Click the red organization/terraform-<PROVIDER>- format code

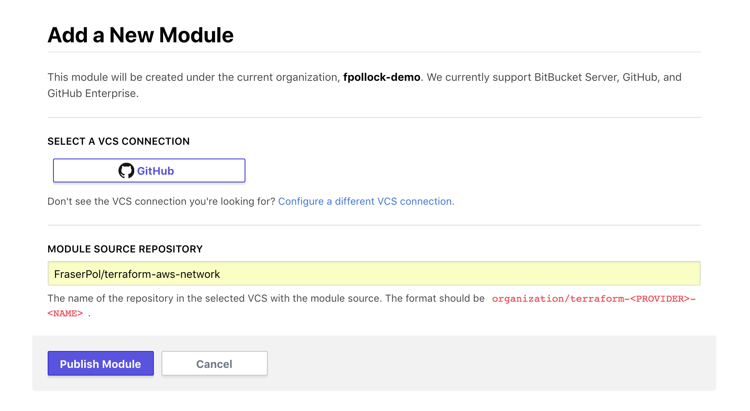click(x=593, y=299)
